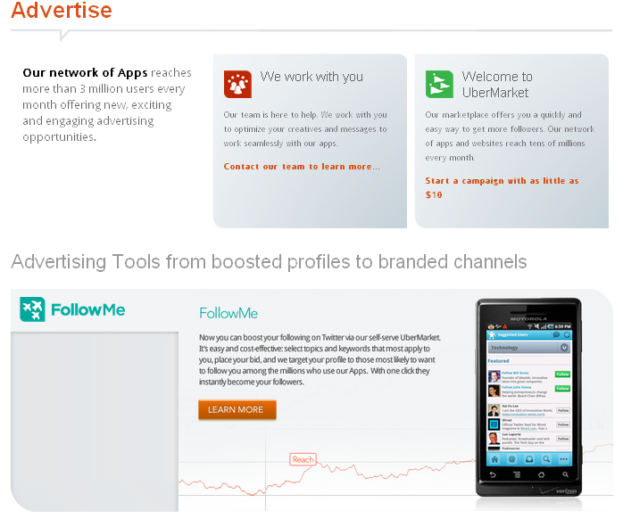Open 'Contact our team to learn more' link
Viewport: 623px width, 527px height.
[302, 167]
